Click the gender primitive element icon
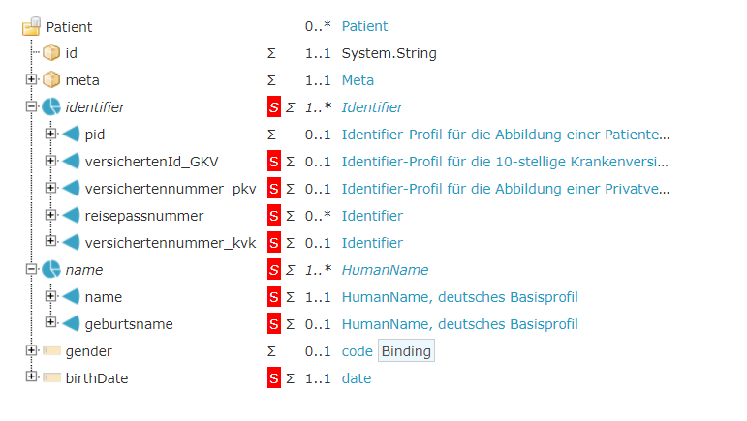The image size is (747, 421). (51, 350)
